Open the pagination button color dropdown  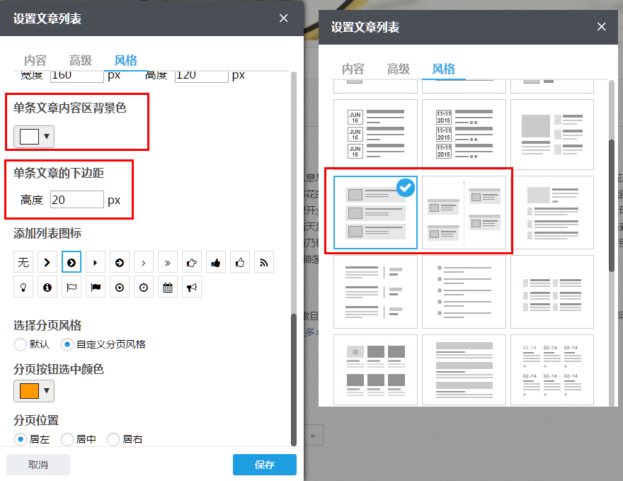33,390
